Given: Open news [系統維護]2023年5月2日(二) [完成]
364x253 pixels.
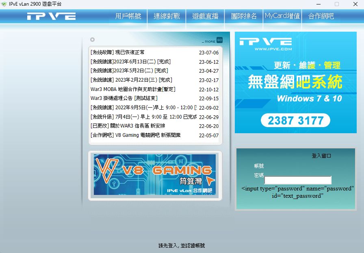Looking at the screenshot, I should click(x=129, y=71).
